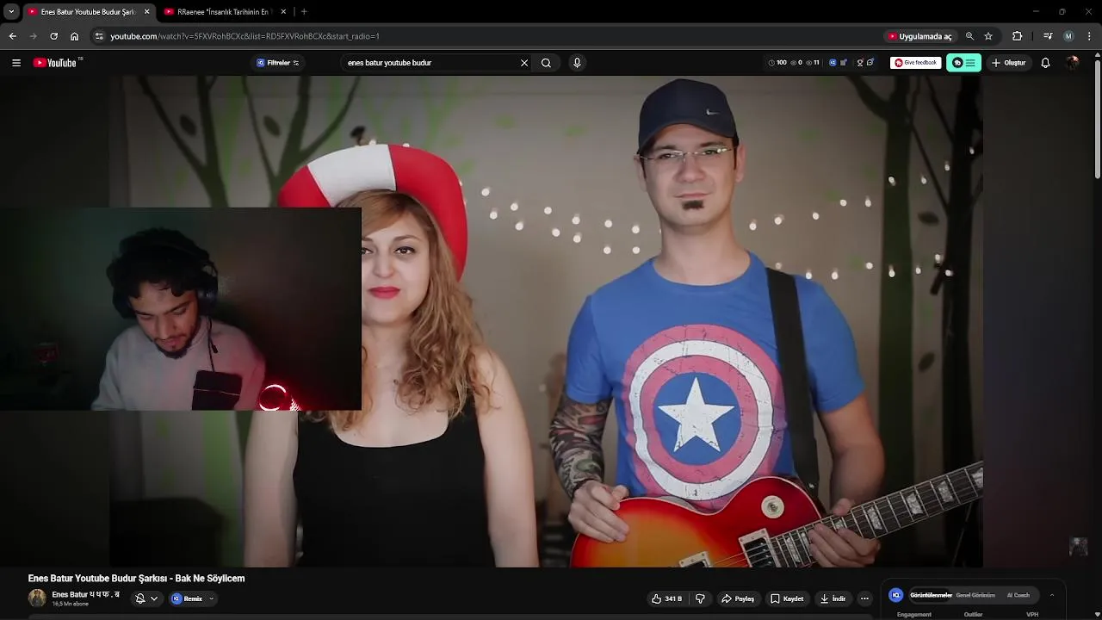This screenshot has height=620, width=1102.
Task: Like the video with 341 B likes
Action: point(666,598)
